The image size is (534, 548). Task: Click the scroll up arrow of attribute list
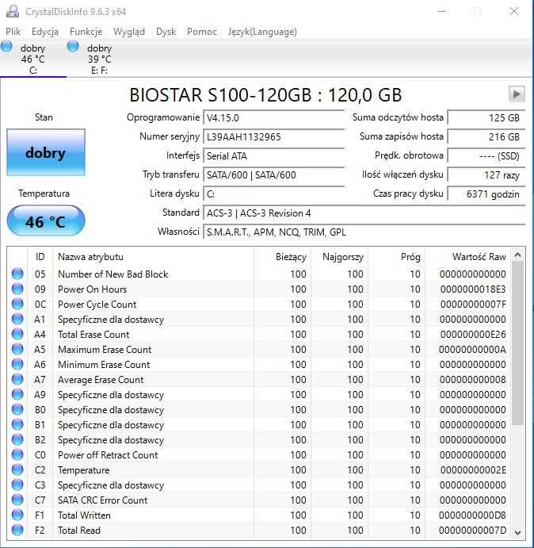click(518, 255)
